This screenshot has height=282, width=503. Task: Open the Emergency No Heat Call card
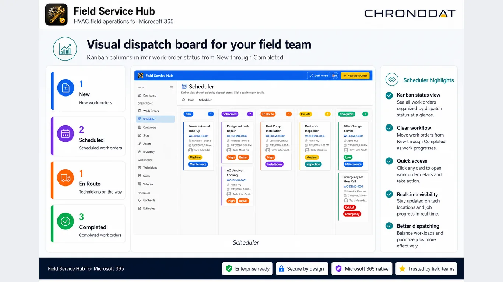pos(353,196)
